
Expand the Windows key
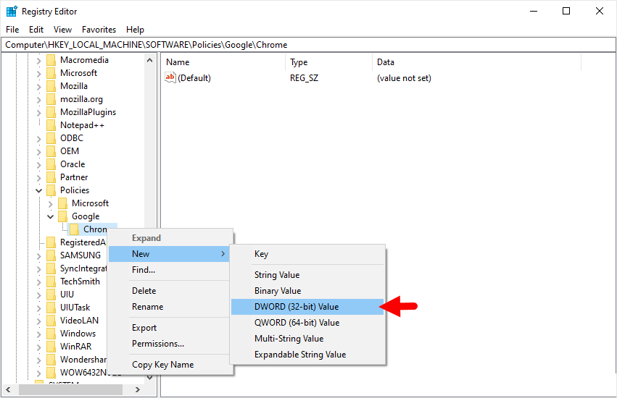pyautogui.click(x=38, y=334)
